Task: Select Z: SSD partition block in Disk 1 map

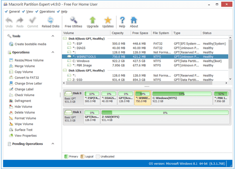Action: 165,117
